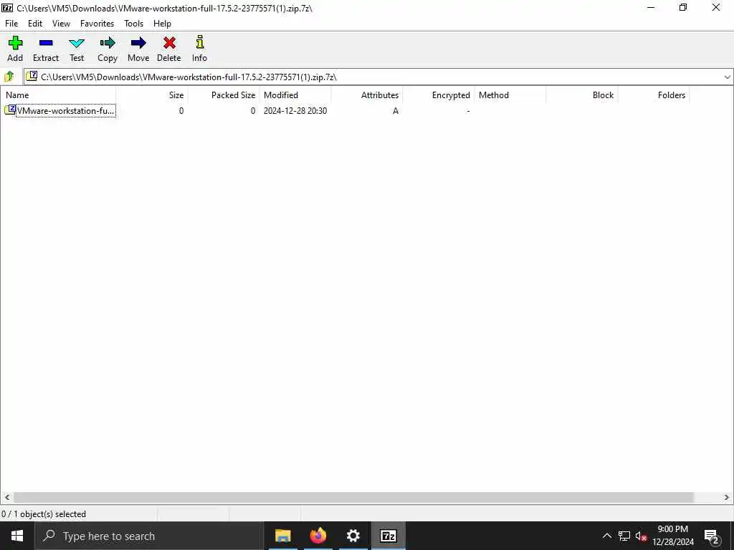
Task: Open the Help menu
Action: (x=162, y=24)
